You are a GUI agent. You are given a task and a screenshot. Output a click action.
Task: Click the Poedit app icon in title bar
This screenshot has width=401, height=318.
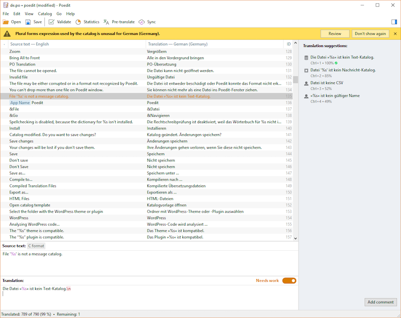(x=5, y=5)
